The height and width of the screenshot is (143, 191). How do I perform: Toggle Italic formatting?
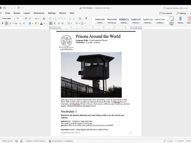[6, 23]
